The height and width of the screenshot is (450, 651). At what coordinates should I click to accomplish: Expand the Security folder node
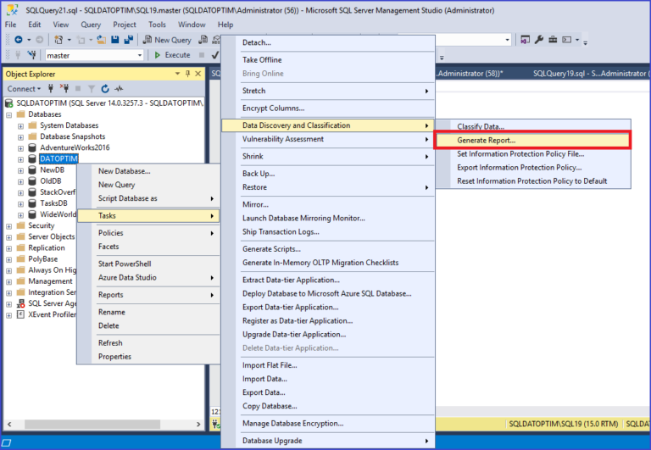click(8, 226)
